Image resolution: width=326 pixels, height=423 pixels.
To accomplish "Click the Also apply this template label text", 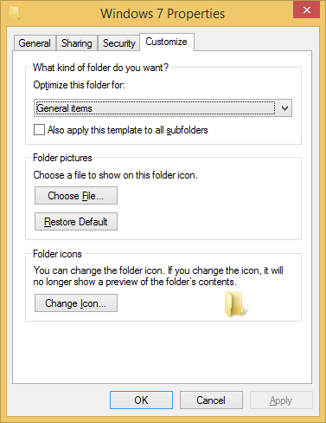I will pyautogui.click(x=128, y=130).
